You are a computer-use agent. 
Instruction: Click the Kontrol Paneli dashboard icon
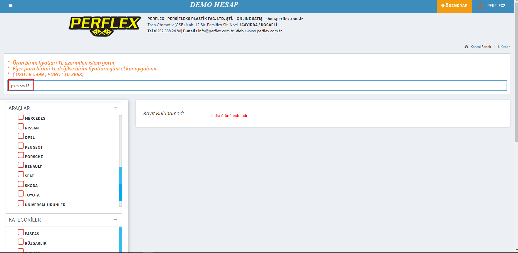coord(466,47)
